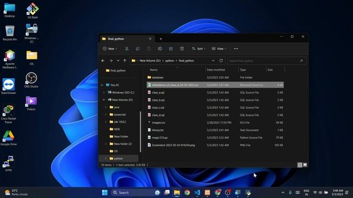This screenshot has width=353, height=198.
Task: Click the pinned final_python sidebar item
Action: tap(116, 70)
